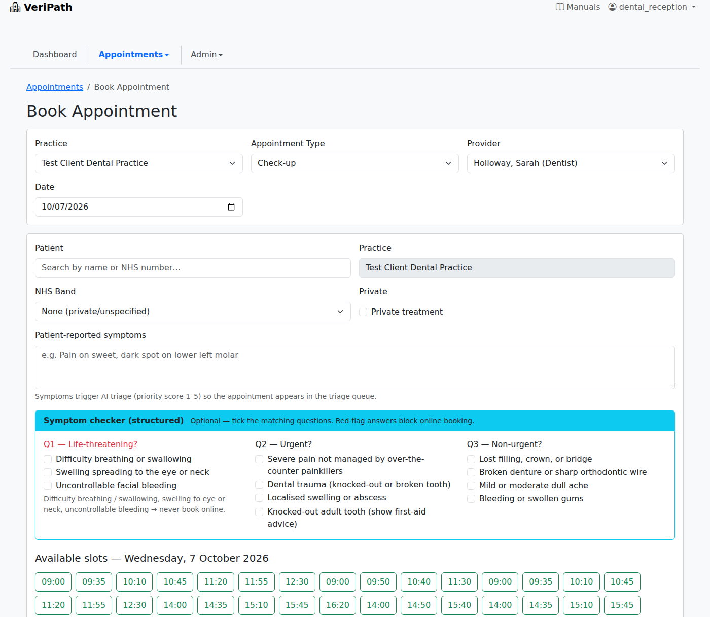
Task: Click the Date input field
Action: point(139,207)
